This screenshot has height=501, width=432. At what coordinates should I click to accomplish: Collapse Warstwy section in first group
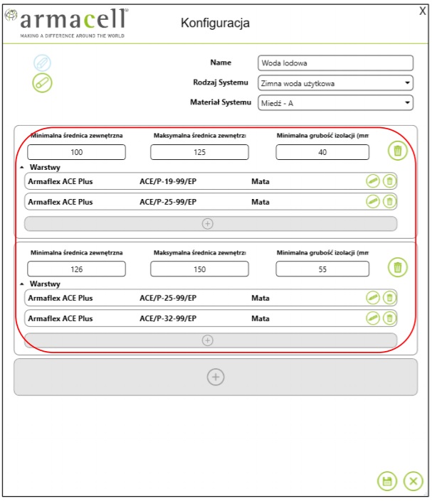22,167
